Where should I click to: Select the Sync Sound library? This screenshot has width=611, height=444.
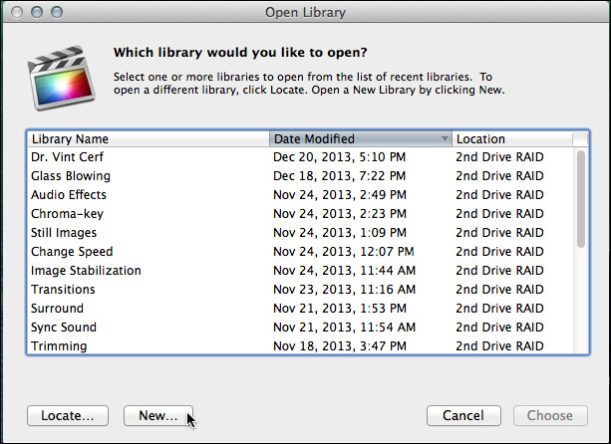(300, 327)
